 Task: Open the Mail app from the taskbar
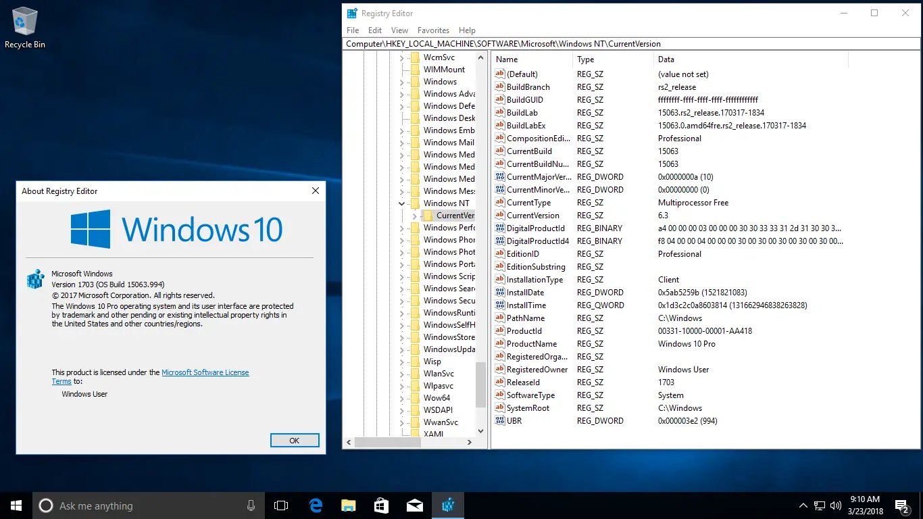point(414,505)
